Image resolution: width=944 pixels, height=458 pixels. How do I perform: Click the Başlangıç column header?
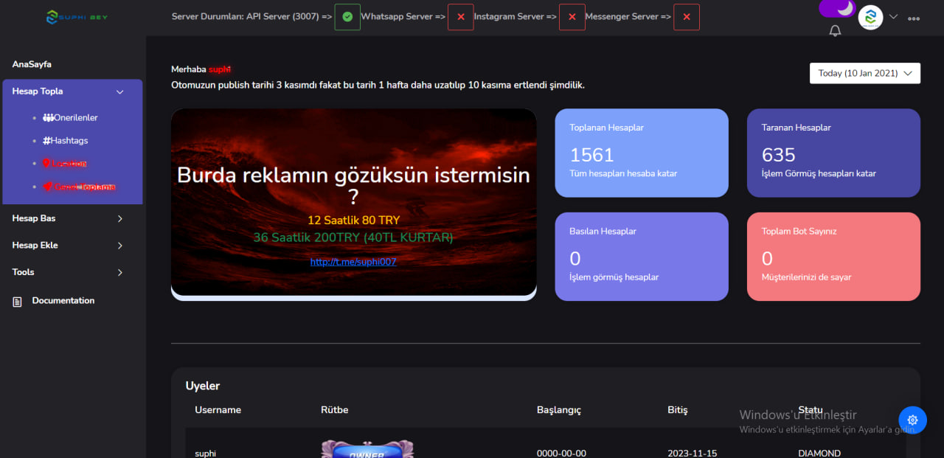coord(559,410)
